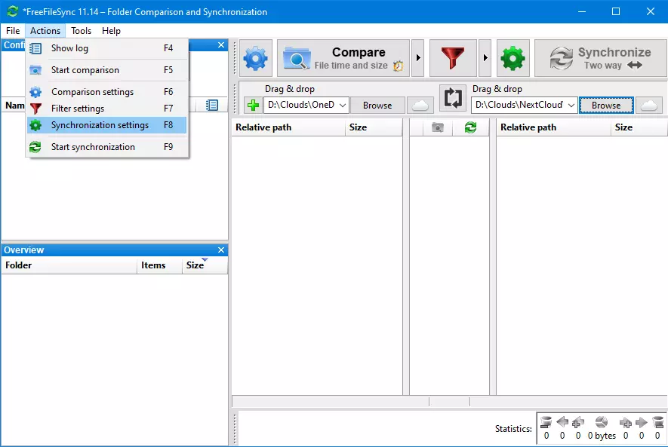Maximize the FreeFileSync window
668x447 pixels.
pyautogui.click(x=616, y=11)
